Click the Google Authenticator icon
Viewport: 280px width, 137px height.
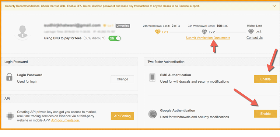(x=152, y=114)
